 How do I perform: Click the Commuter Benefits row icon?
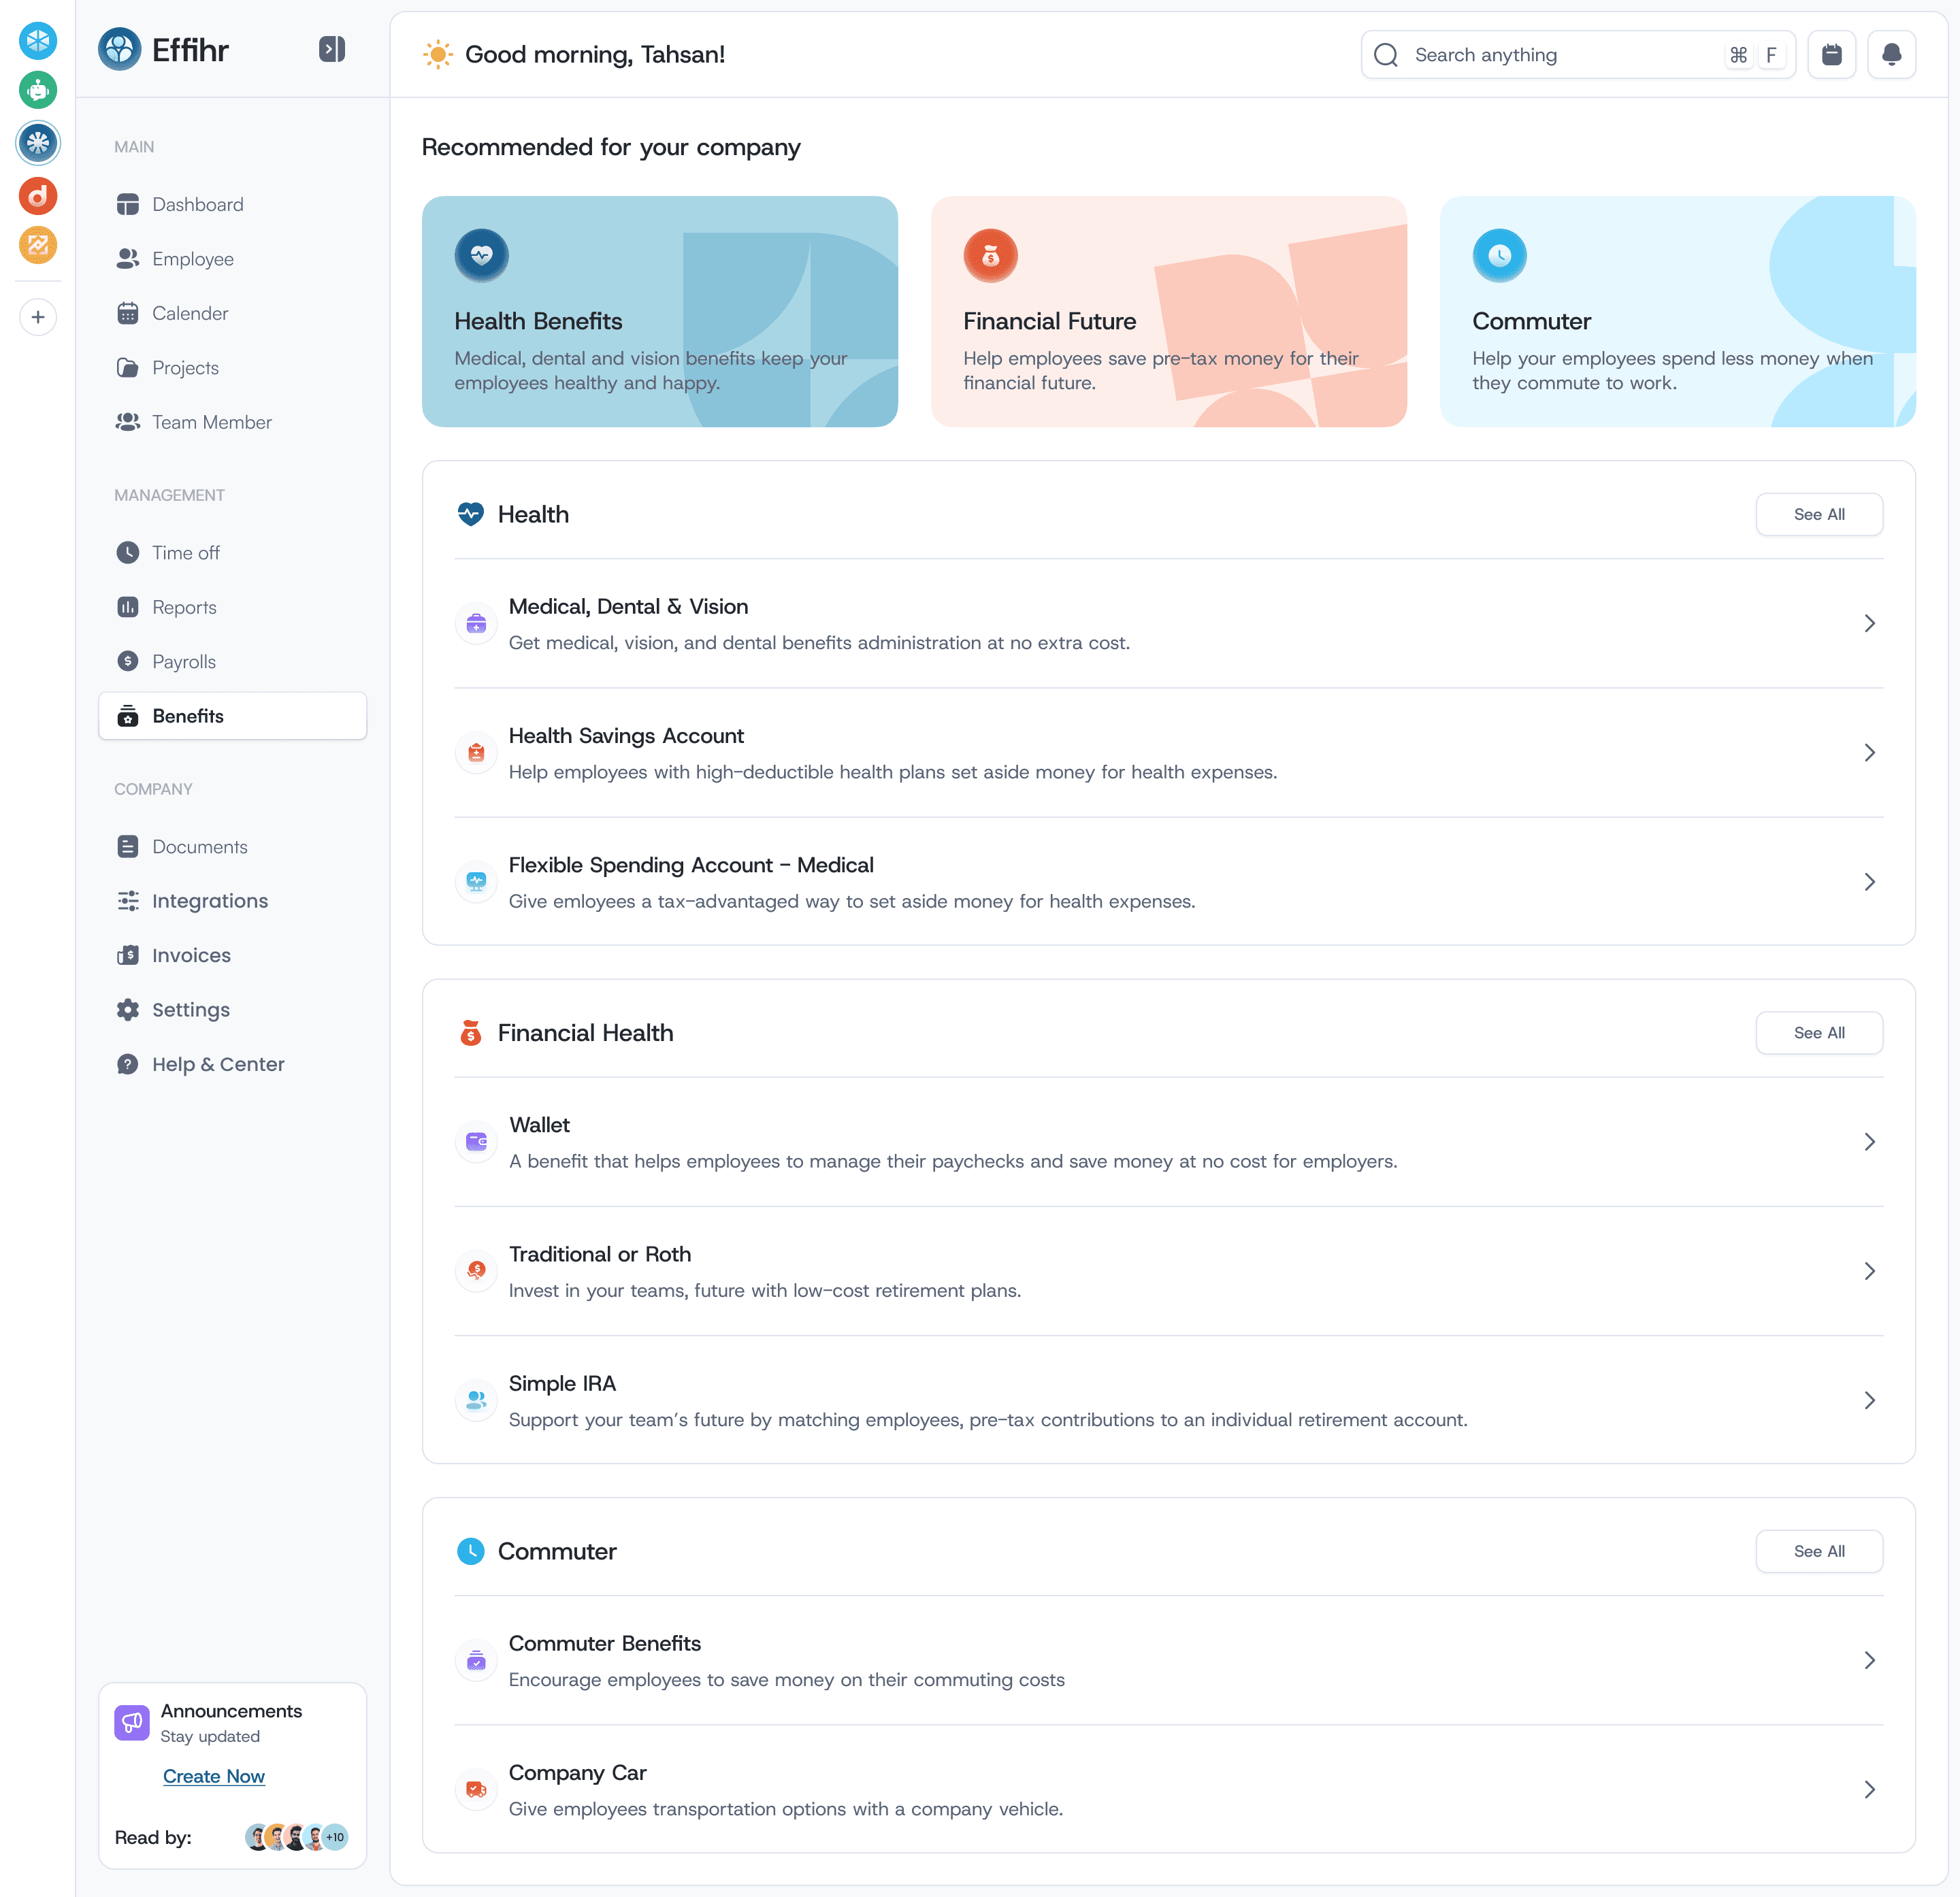(x=476, y=1661)
